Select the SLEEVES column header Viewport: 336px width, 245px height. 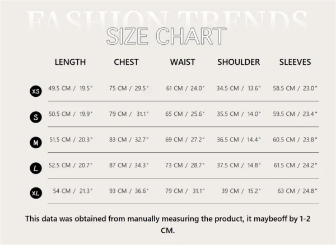pos(295,62)
